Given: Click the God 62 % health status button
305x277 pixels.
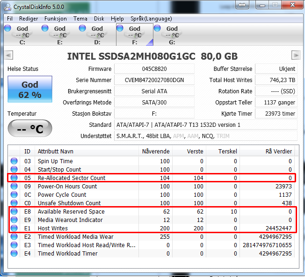Looking at the screenshot, I should coord(30,89).
